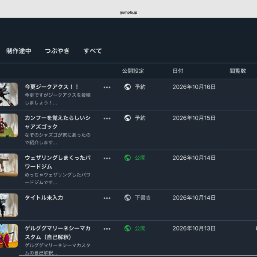Click description ゲルググマリーネシーマカスタムの自己解釈
This screenshot has width=257, height=257.
click(x=57, y=249)
